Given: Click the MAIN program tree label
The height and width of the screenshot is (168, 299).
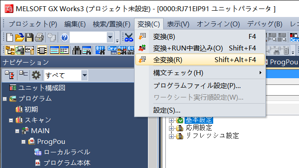Looking at the screenshot, I should point(40,131).
